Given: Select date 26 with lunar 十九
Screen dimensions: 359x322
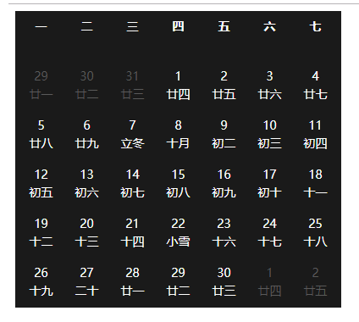Looking at the screenshot, I should click(41, 282).
